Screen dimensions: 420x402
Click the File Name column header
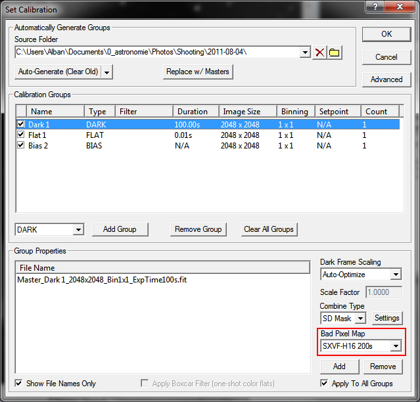[162, 267]
